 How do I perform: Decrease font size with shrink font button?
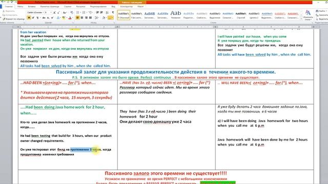(x=58, y=13)
